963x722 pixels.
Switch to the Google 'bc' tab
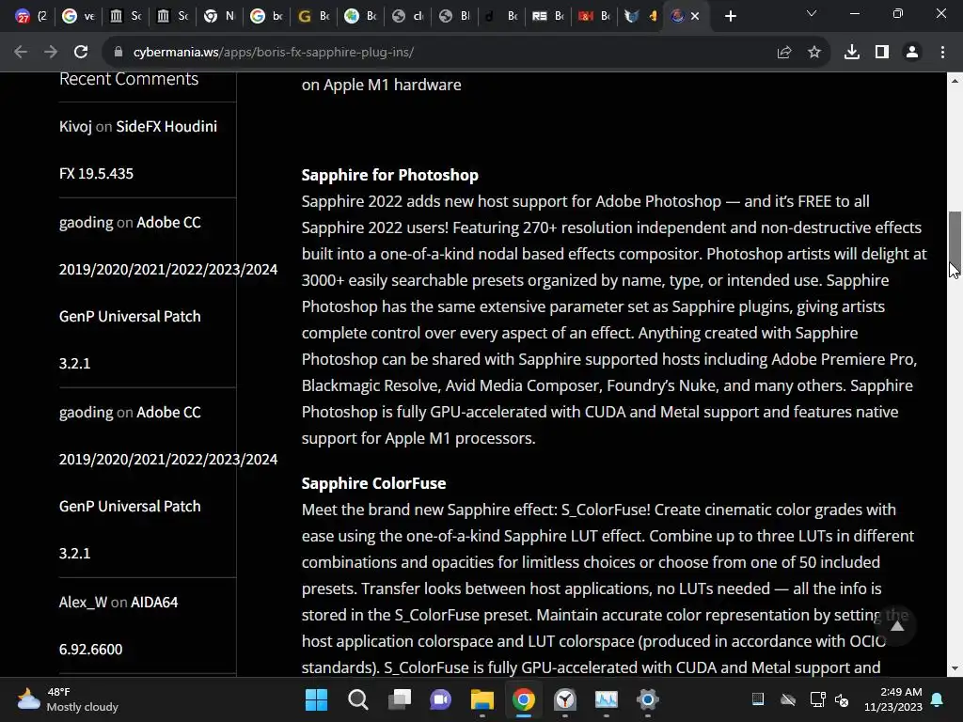(x=266, y=17)
